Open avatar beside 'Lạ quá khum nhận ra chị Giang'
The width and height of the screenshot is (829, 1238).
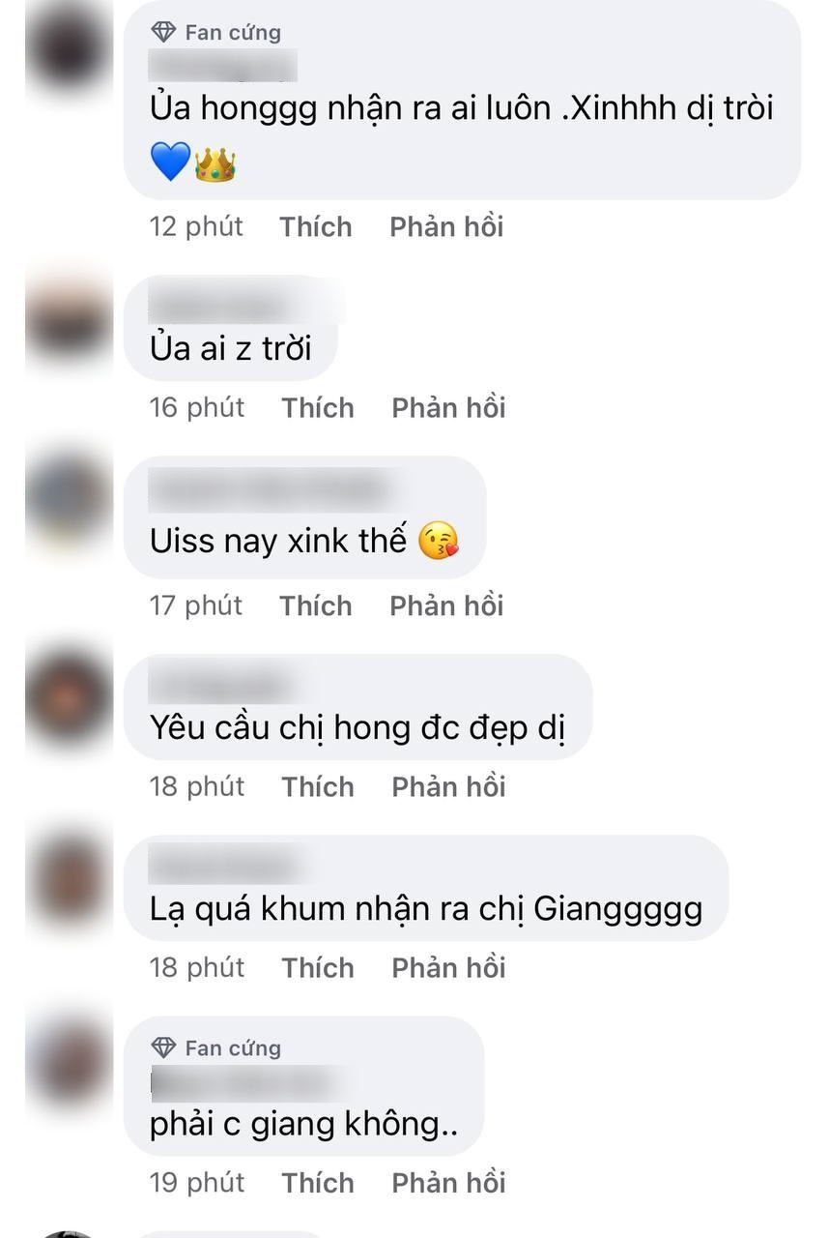click(x=68, y=877)
